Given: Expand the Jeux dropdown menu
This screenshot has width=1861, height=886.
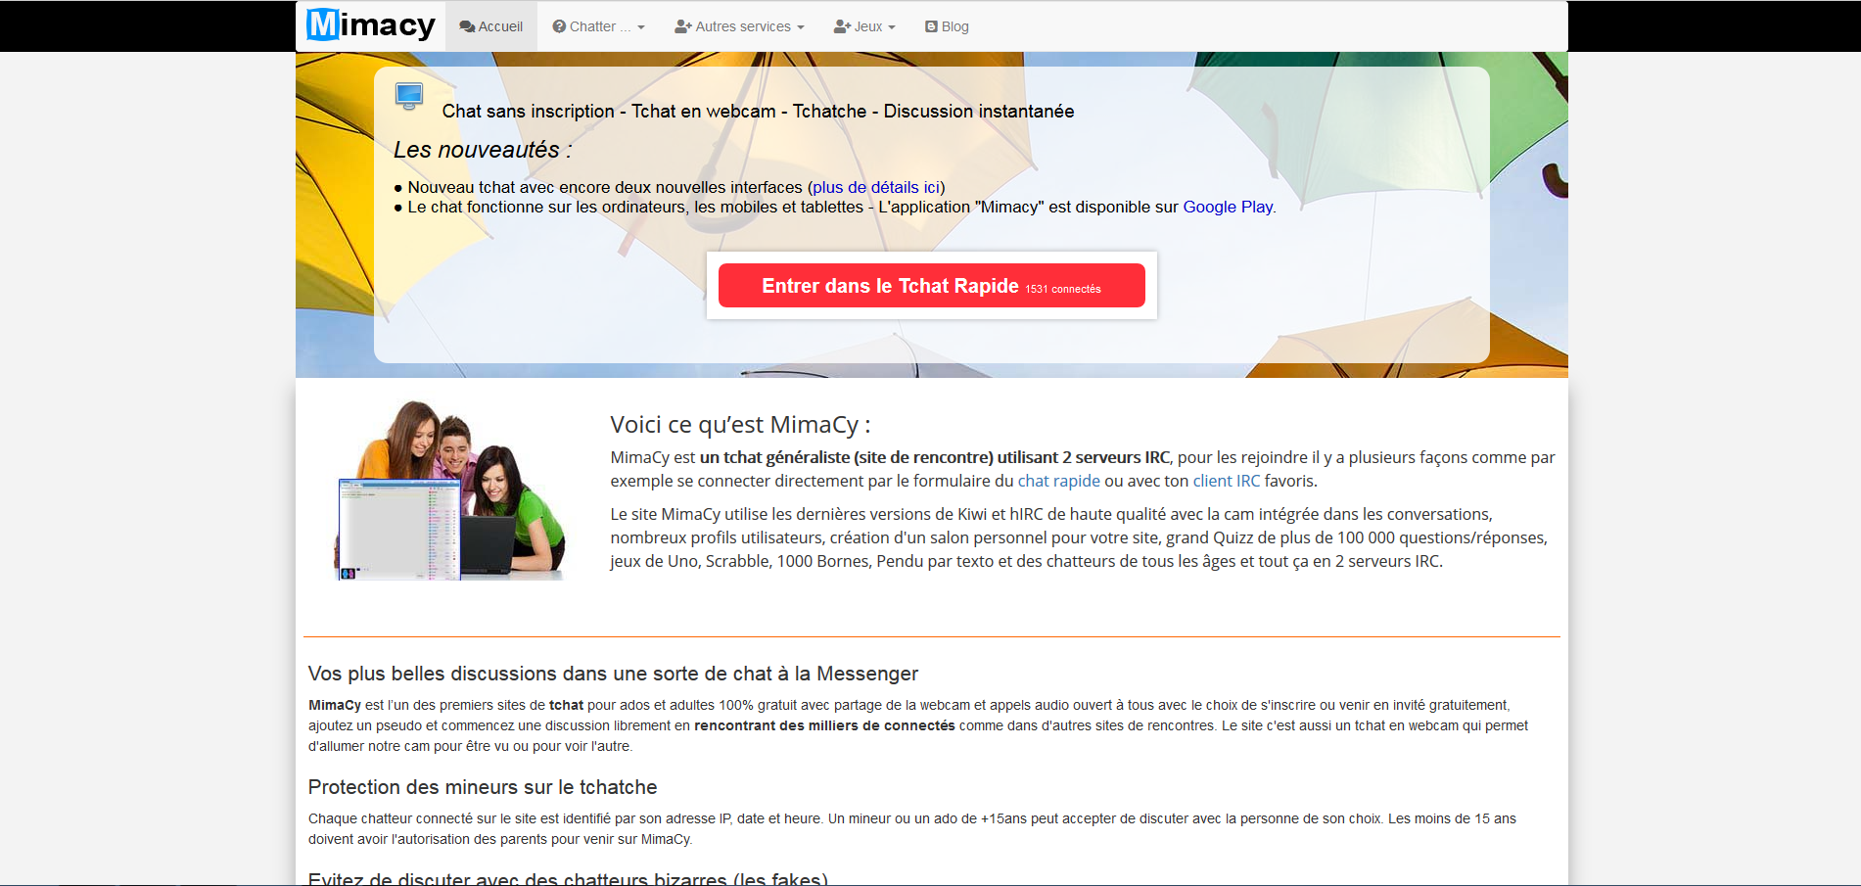Looking at the screenshot, I should (864, 26).
